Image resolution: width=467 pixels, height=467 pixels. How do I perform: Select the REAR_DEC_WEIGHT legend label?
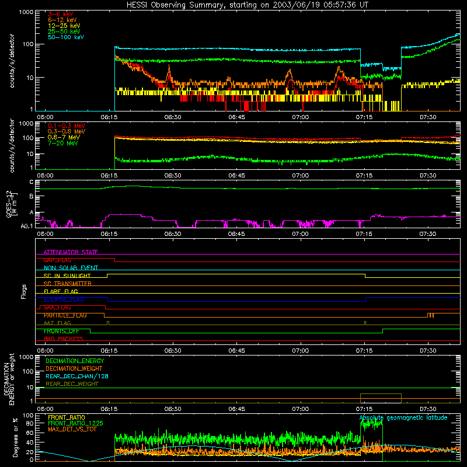(x=72, y=384)
